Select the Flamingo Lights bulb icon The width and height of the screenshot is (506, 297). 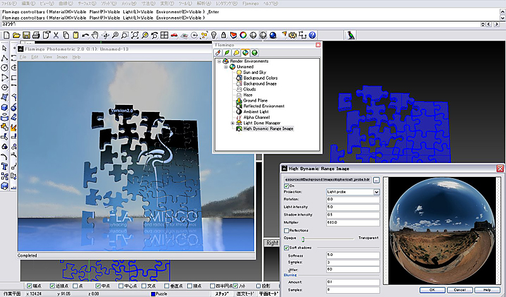point(236,52)
